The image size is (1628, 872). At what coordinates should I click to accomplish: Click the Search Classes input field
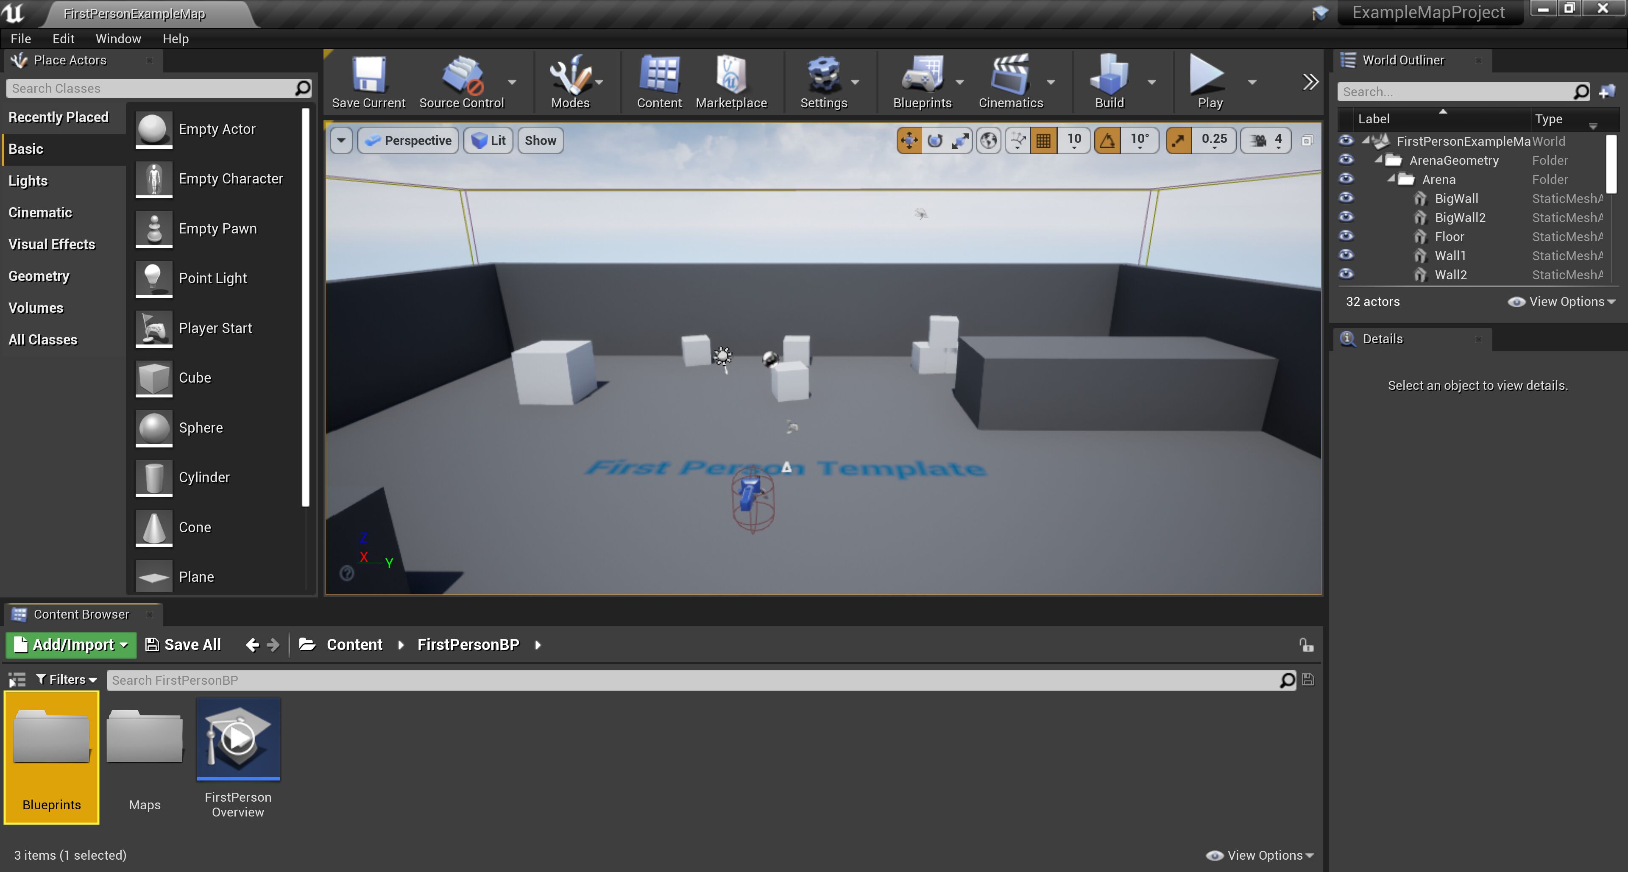[151, 89]
